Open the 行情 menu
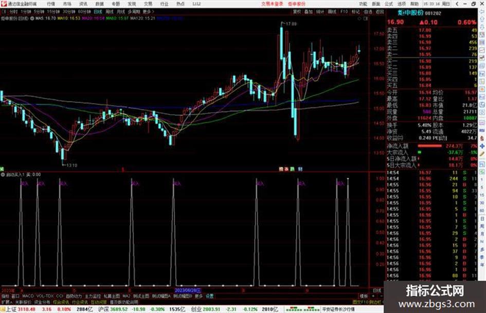The image size is (486, 313). pos(51,4)
